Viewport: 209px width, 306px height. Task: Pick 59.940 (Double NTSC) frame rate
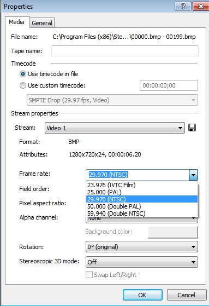tap(142, 213)
